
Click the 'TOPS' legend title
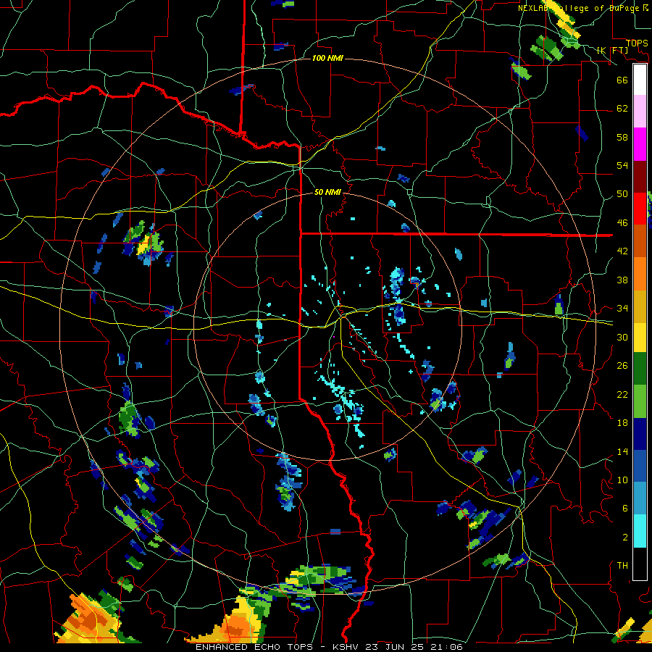pyautogui.click(x=637, y=43)
